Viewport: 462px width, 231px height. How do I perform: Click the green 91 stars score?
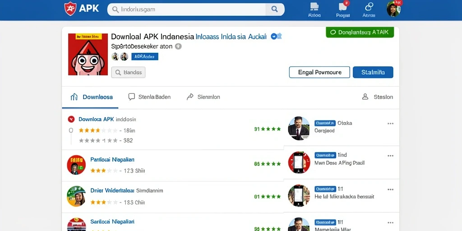[267, 129]
